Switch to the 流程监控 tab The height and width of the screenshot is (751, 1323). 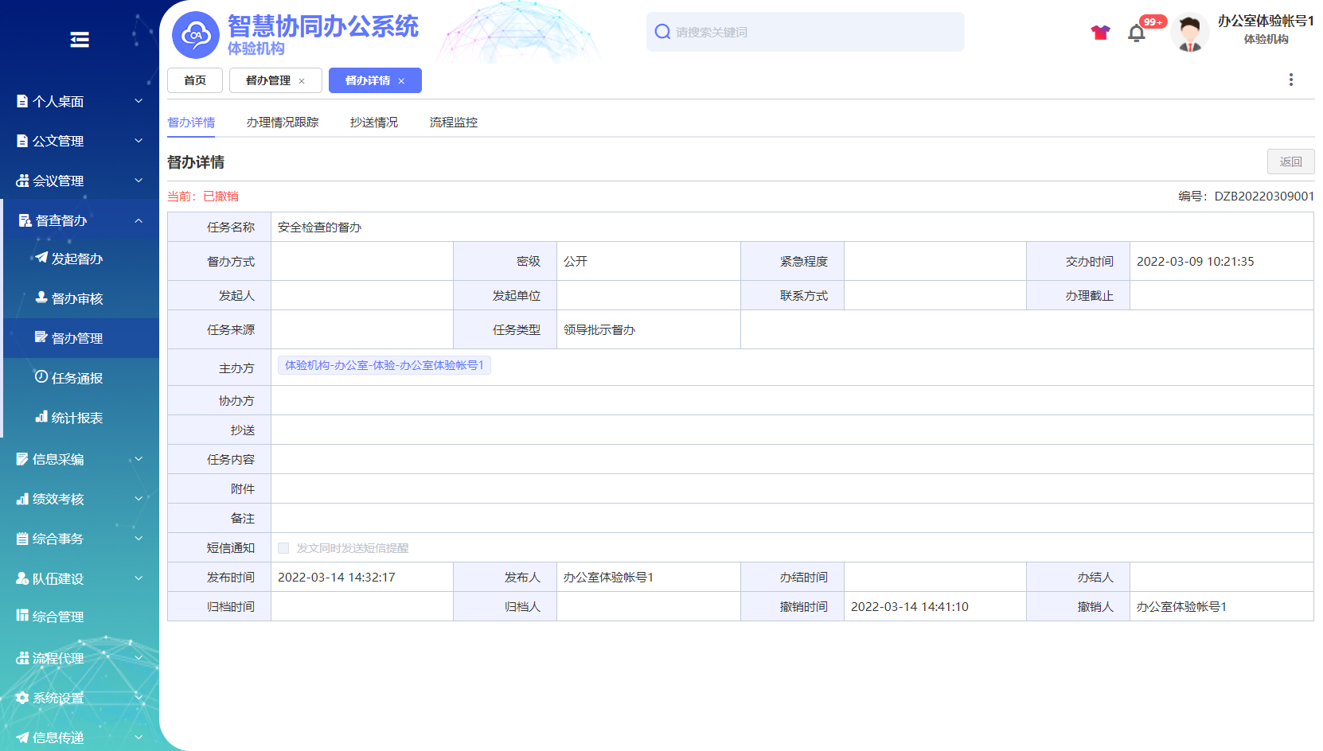[x=453, y=123]
